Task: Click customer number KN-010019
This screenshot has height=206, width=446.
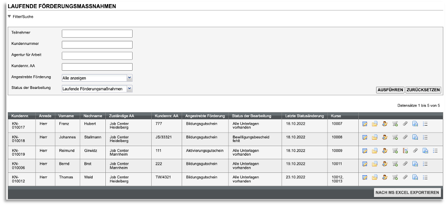Action: (x=19, y=152)
